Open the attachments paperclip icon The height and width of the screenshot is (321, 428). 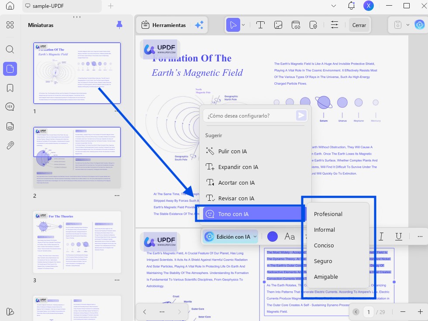pos(10,145)
